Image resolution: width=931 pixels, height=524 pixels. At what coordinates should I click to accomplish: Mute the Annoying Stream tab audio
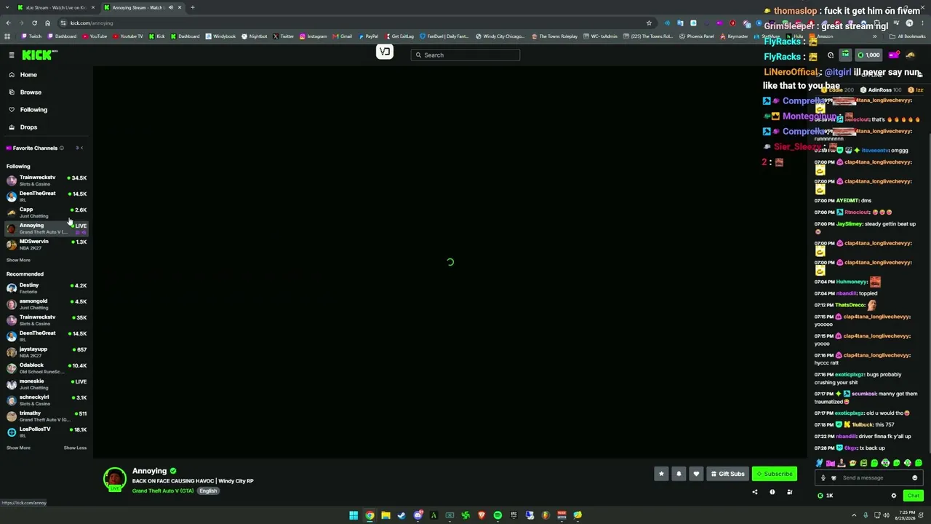pyautogui.click(x=171, y=7)
